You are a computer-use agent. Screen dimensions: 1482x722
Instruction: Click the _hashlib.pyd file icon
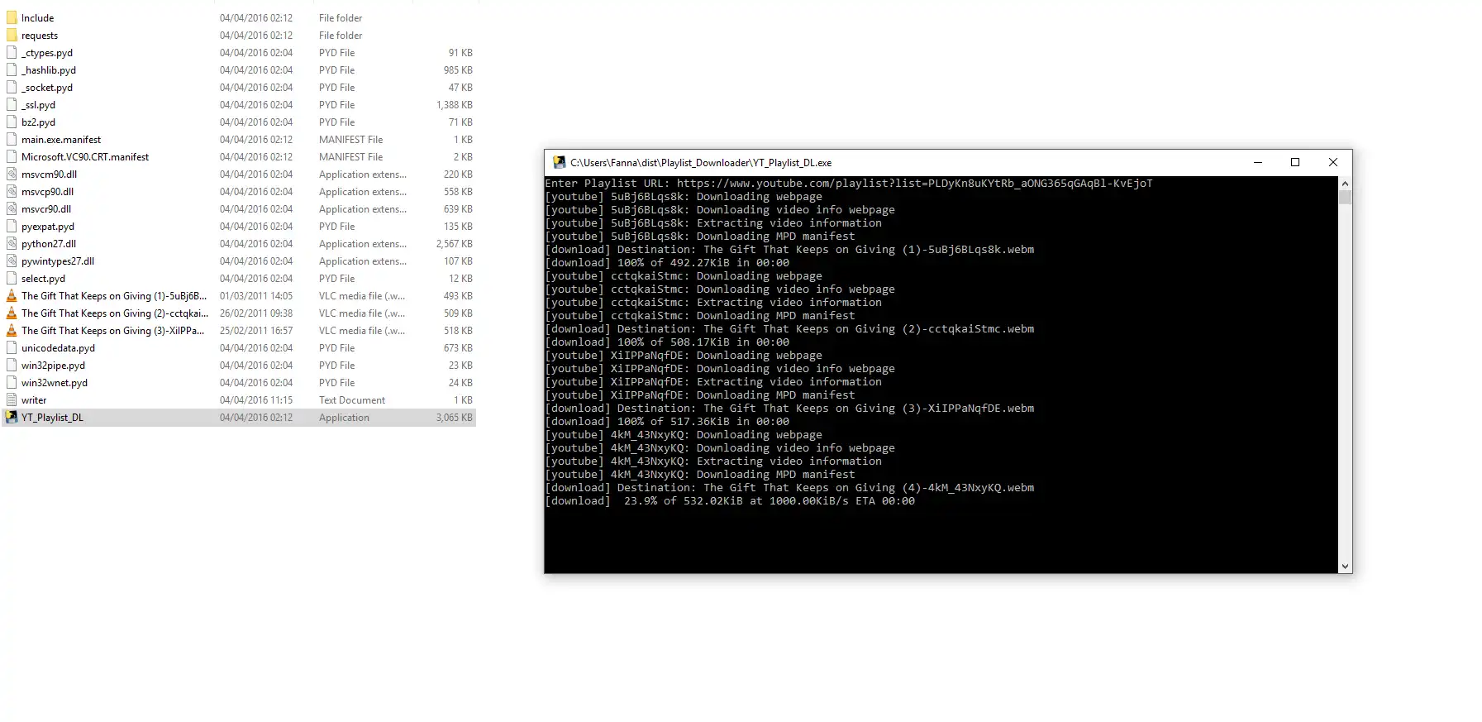[12, 69]
